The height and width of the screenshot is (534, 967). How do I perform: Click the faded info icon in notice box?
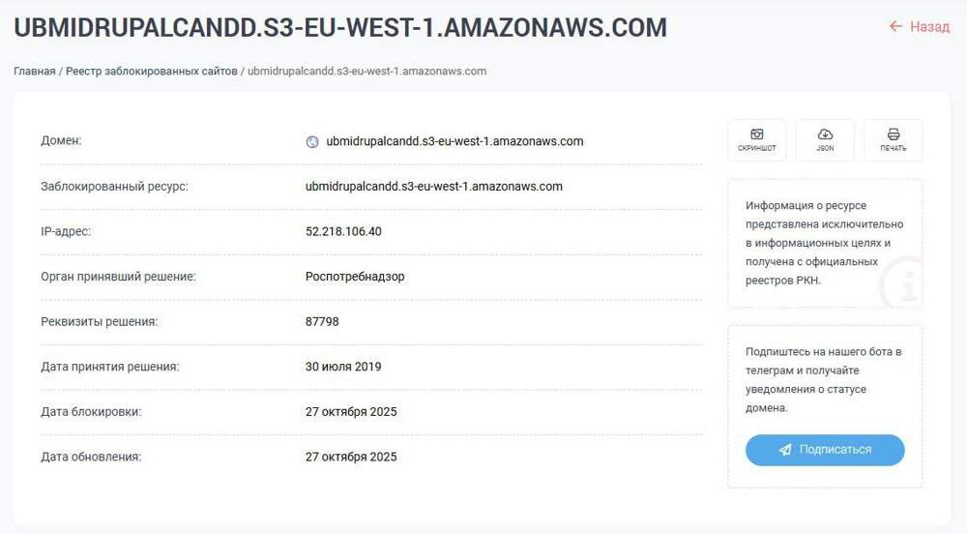pyautogui.click(x=905, y=284)
